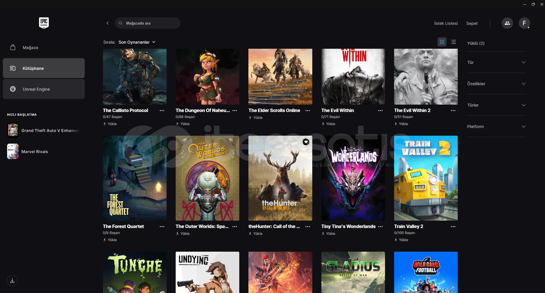545x293 pixels.
Task: Switch to list view
Action: tap(453, 42)
